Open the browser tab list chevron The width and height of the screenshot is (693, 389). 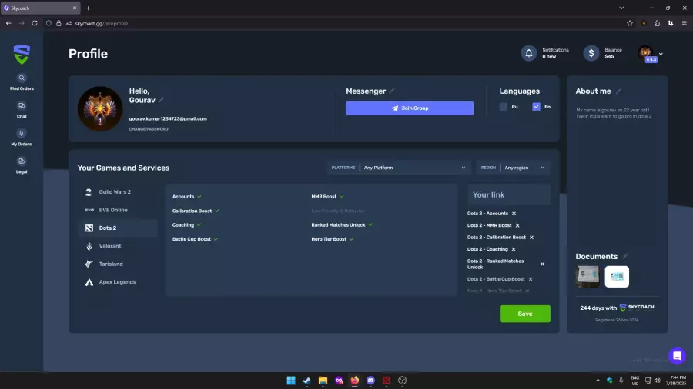[x=621, y=8]
